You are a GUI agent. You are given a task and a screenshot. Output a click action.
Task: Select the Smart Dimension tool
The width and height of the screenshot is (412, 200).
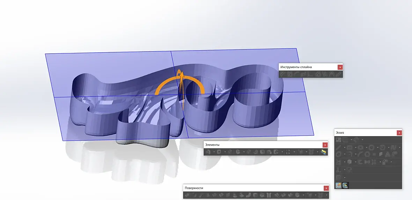pyautogui.click(x=356, y=140)
